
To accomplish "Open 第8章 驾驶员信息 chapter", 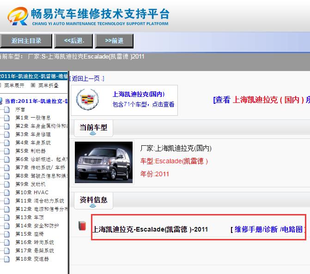I will tap(42, 176).
